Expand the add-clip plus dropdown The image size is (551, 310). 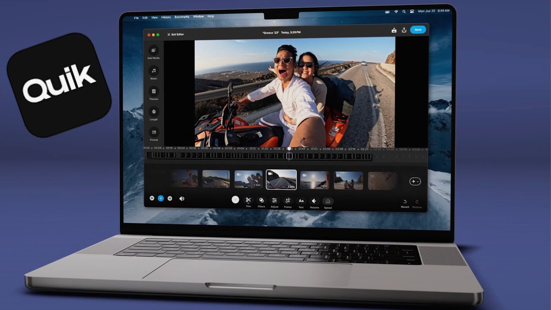[415, 181]
